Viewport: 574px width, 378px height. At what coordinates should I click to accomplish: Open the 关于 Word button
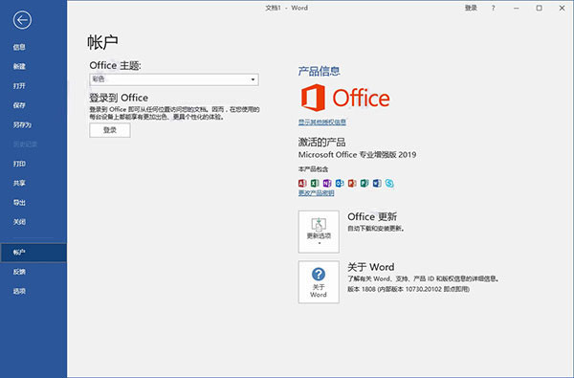tap(319, 281)
